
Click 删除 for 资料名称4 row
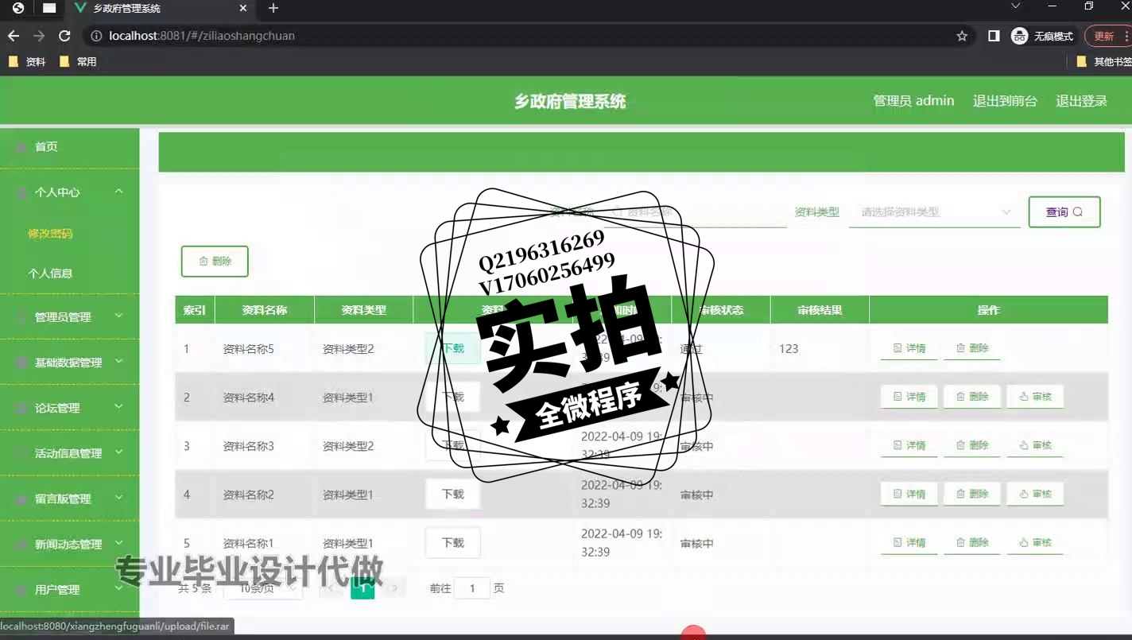[972, 397]
